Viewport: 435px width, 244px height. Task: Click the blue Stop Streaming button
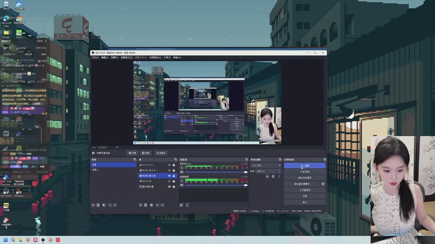304,165
